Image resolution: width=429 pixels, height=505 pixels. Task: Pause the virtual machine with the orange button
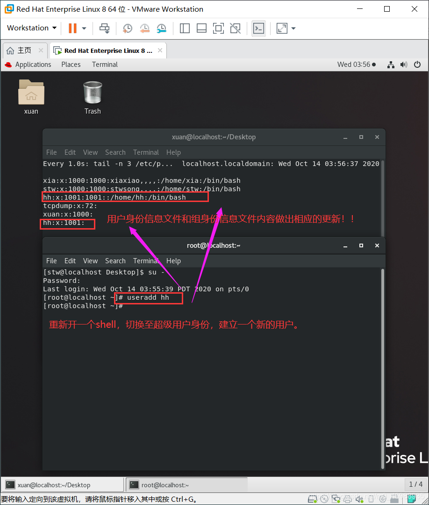click(x=73, y=29)
